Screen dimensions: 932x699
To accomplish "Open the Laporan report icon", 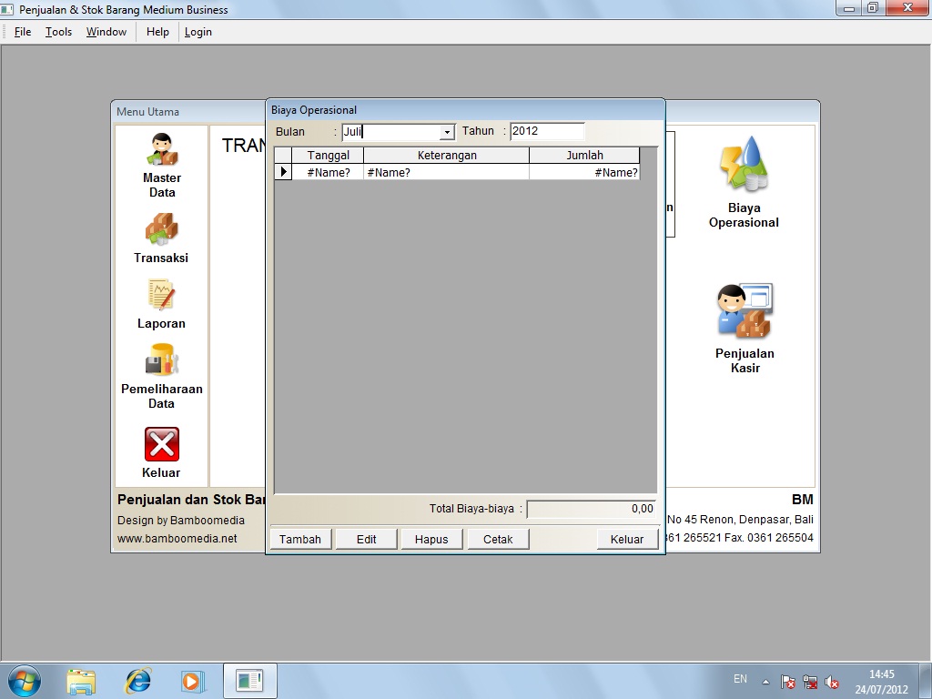I will [x=161, y=295].
